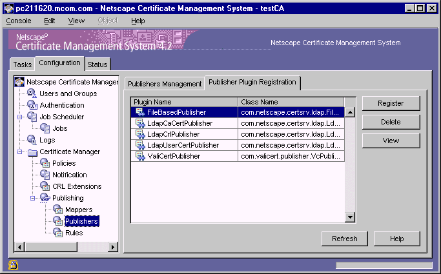
Task: Click the Certificate Manager folder icon
Action: click(x=33, y=152)
